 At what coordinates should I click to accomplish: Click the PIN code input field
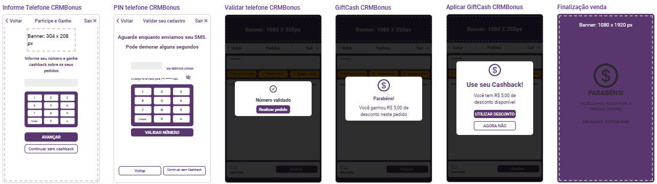pyautogui.click(x=146, y=65)
